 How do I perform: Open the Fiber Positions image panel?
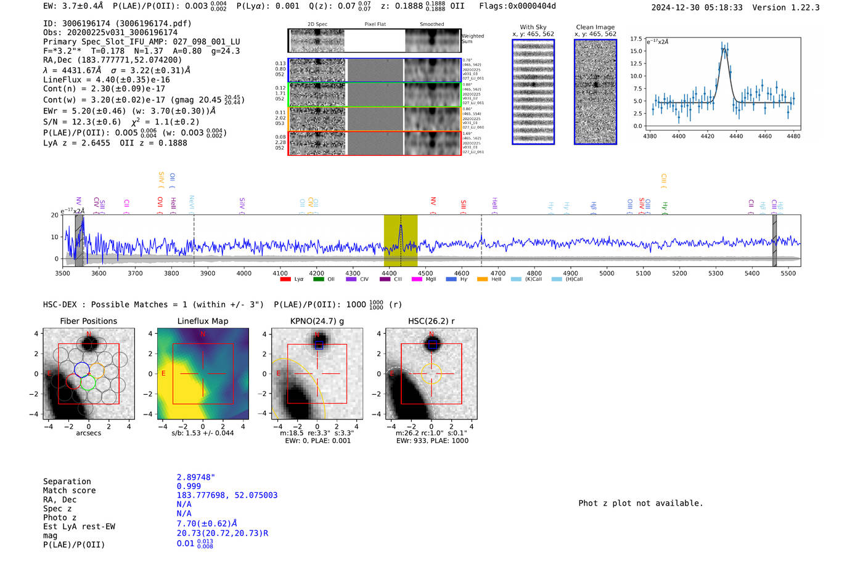click(x=88, y=374)
